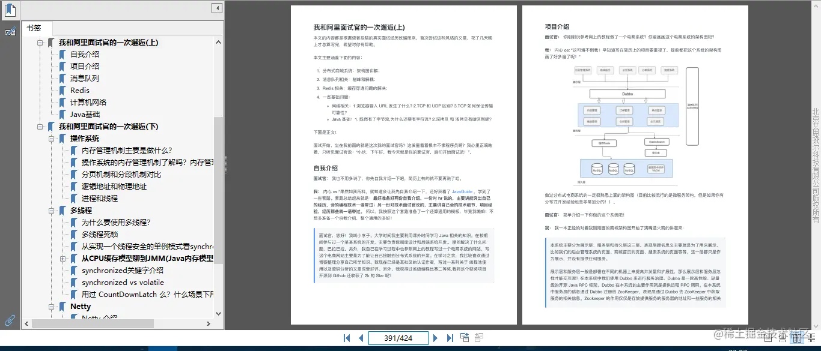The height and width of the screenshot is (351, 821).
Task: Go to the previous page
Action: [361, 338]
